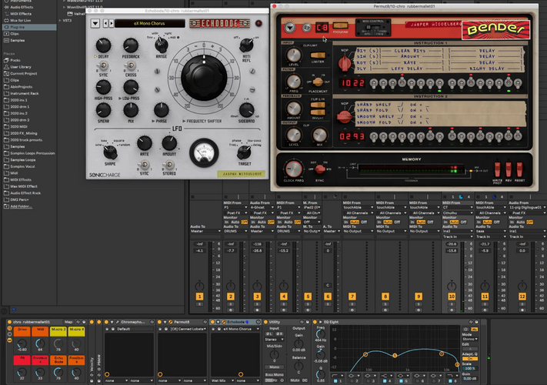Click the Permut8 C:8 program display
The image size is (547, 385).
tap(322, 27)
